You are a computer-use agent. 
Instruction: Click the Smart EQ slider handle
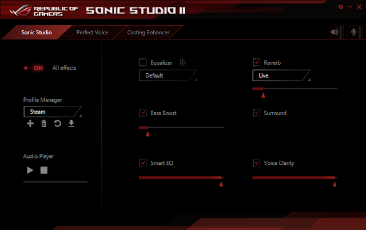221,184
